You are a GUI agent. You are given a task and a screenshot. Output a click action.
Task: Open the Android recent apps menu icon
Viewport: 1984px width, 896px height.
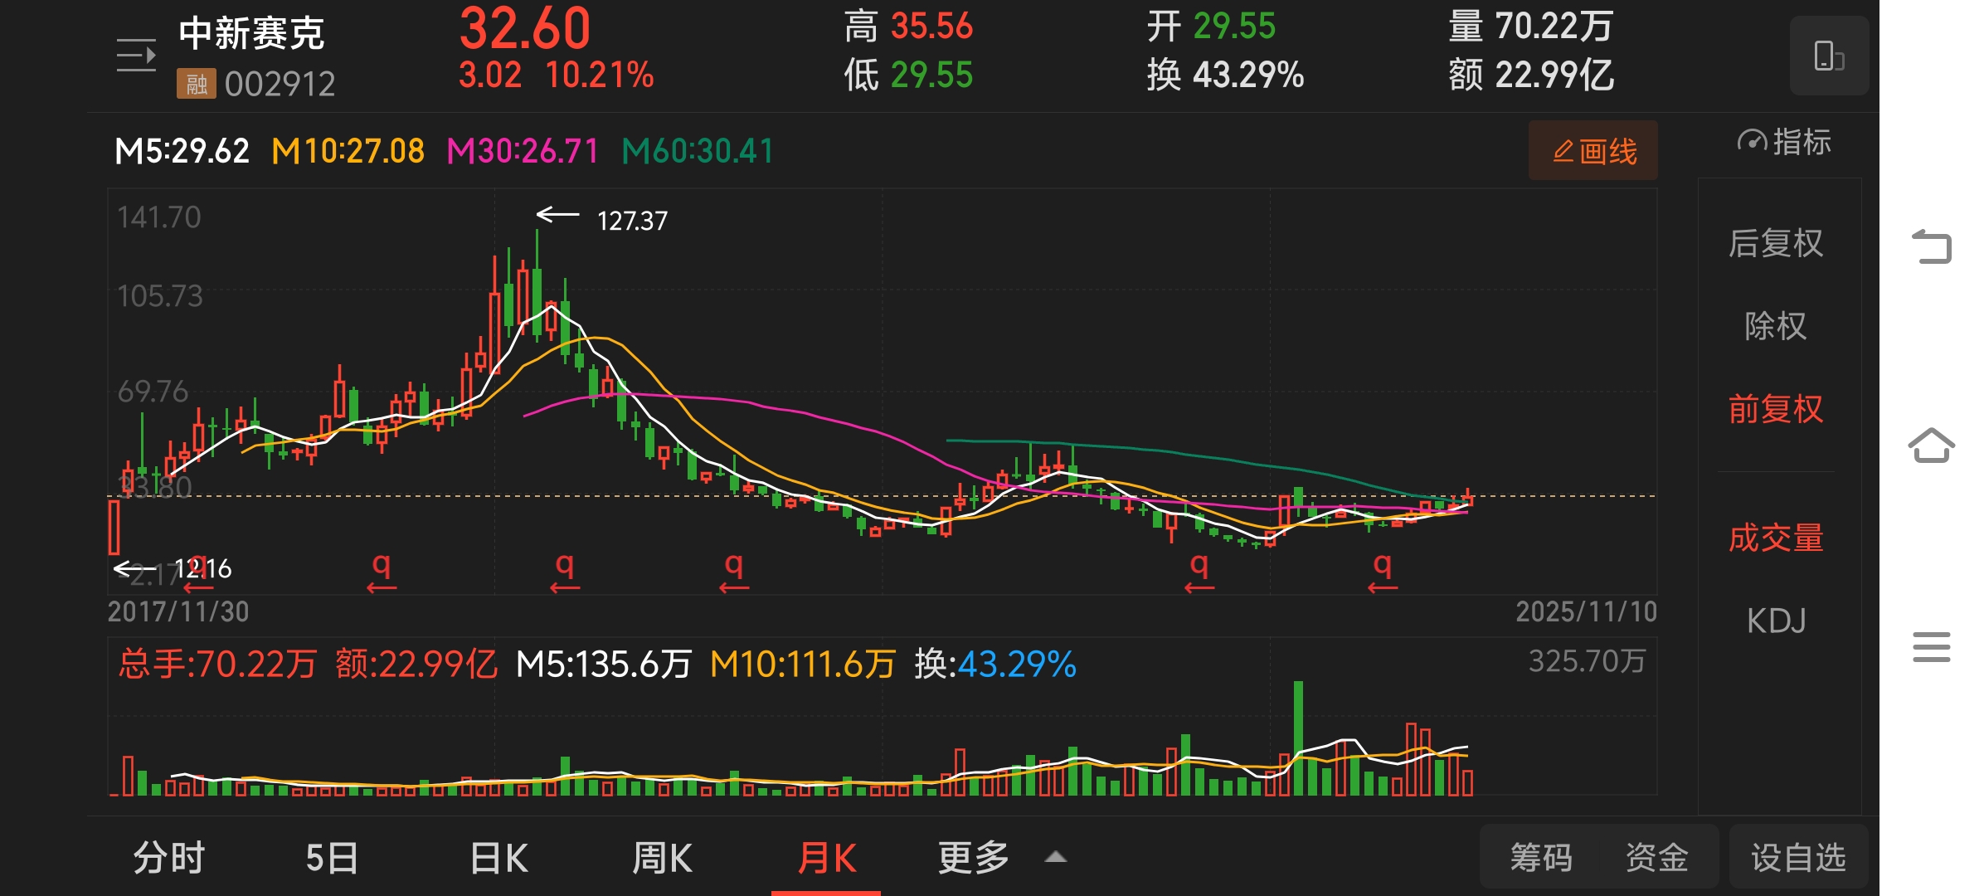pos(1931,647)
